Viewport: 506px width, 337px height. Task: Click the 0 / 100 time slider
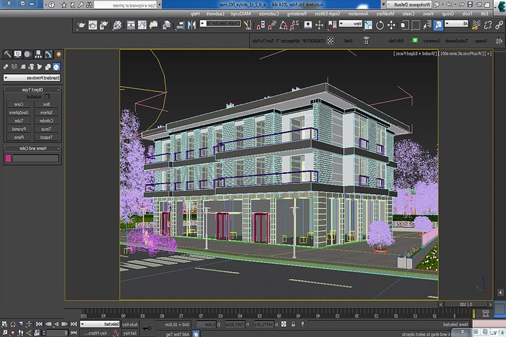point(466,304)
